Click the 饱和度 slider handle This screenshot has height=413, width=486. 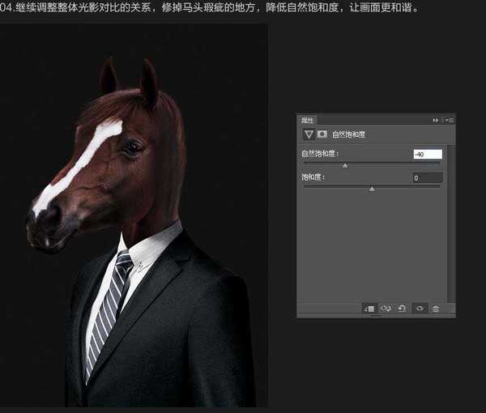372,189
